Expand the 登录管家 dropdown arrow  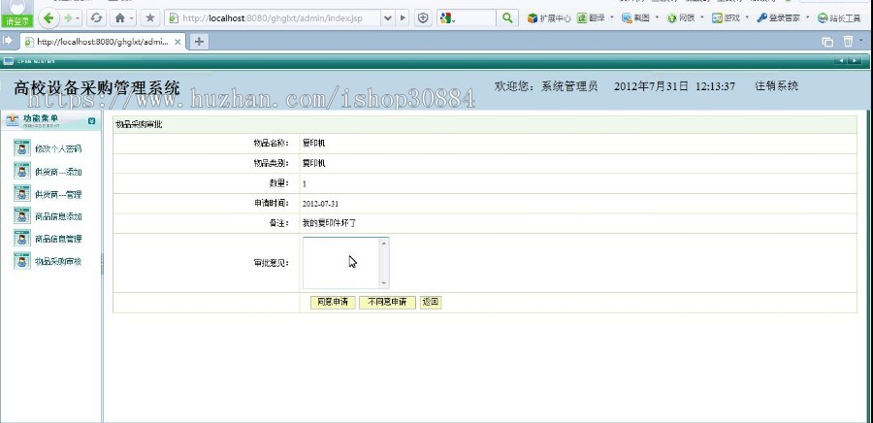point(807,17)
